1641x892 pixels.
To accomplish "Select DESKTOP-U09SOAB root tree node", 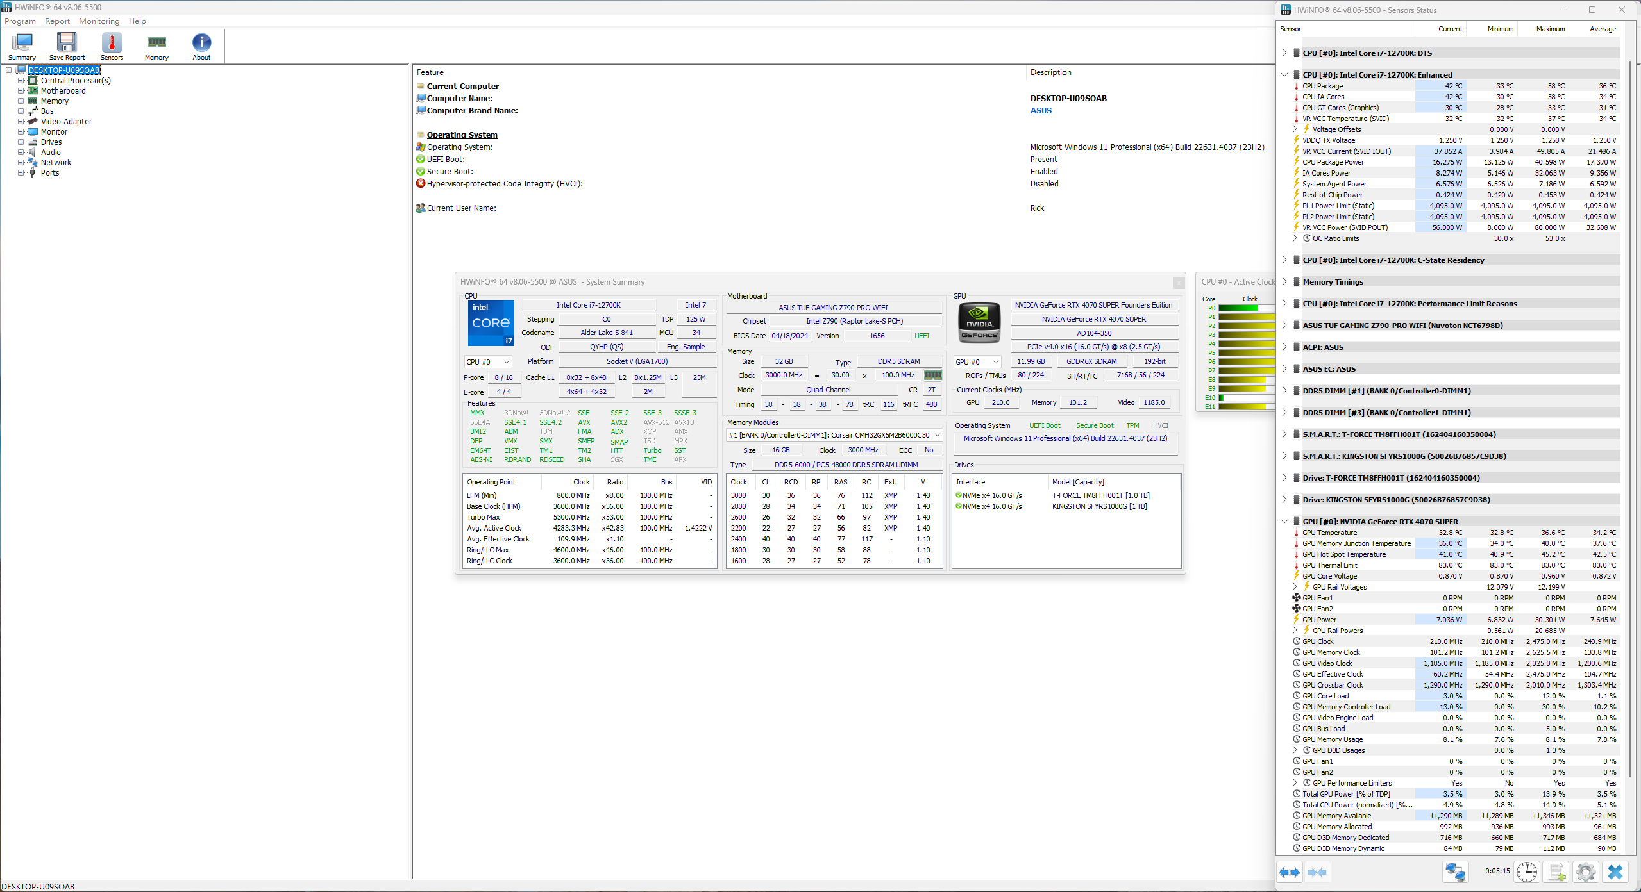I will coord(63,70).
